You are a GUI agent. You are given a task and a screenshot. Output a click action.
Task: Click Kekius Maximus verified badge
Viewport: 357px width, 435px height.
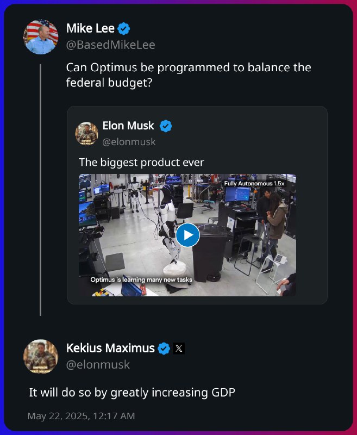[x=164, y=348]
